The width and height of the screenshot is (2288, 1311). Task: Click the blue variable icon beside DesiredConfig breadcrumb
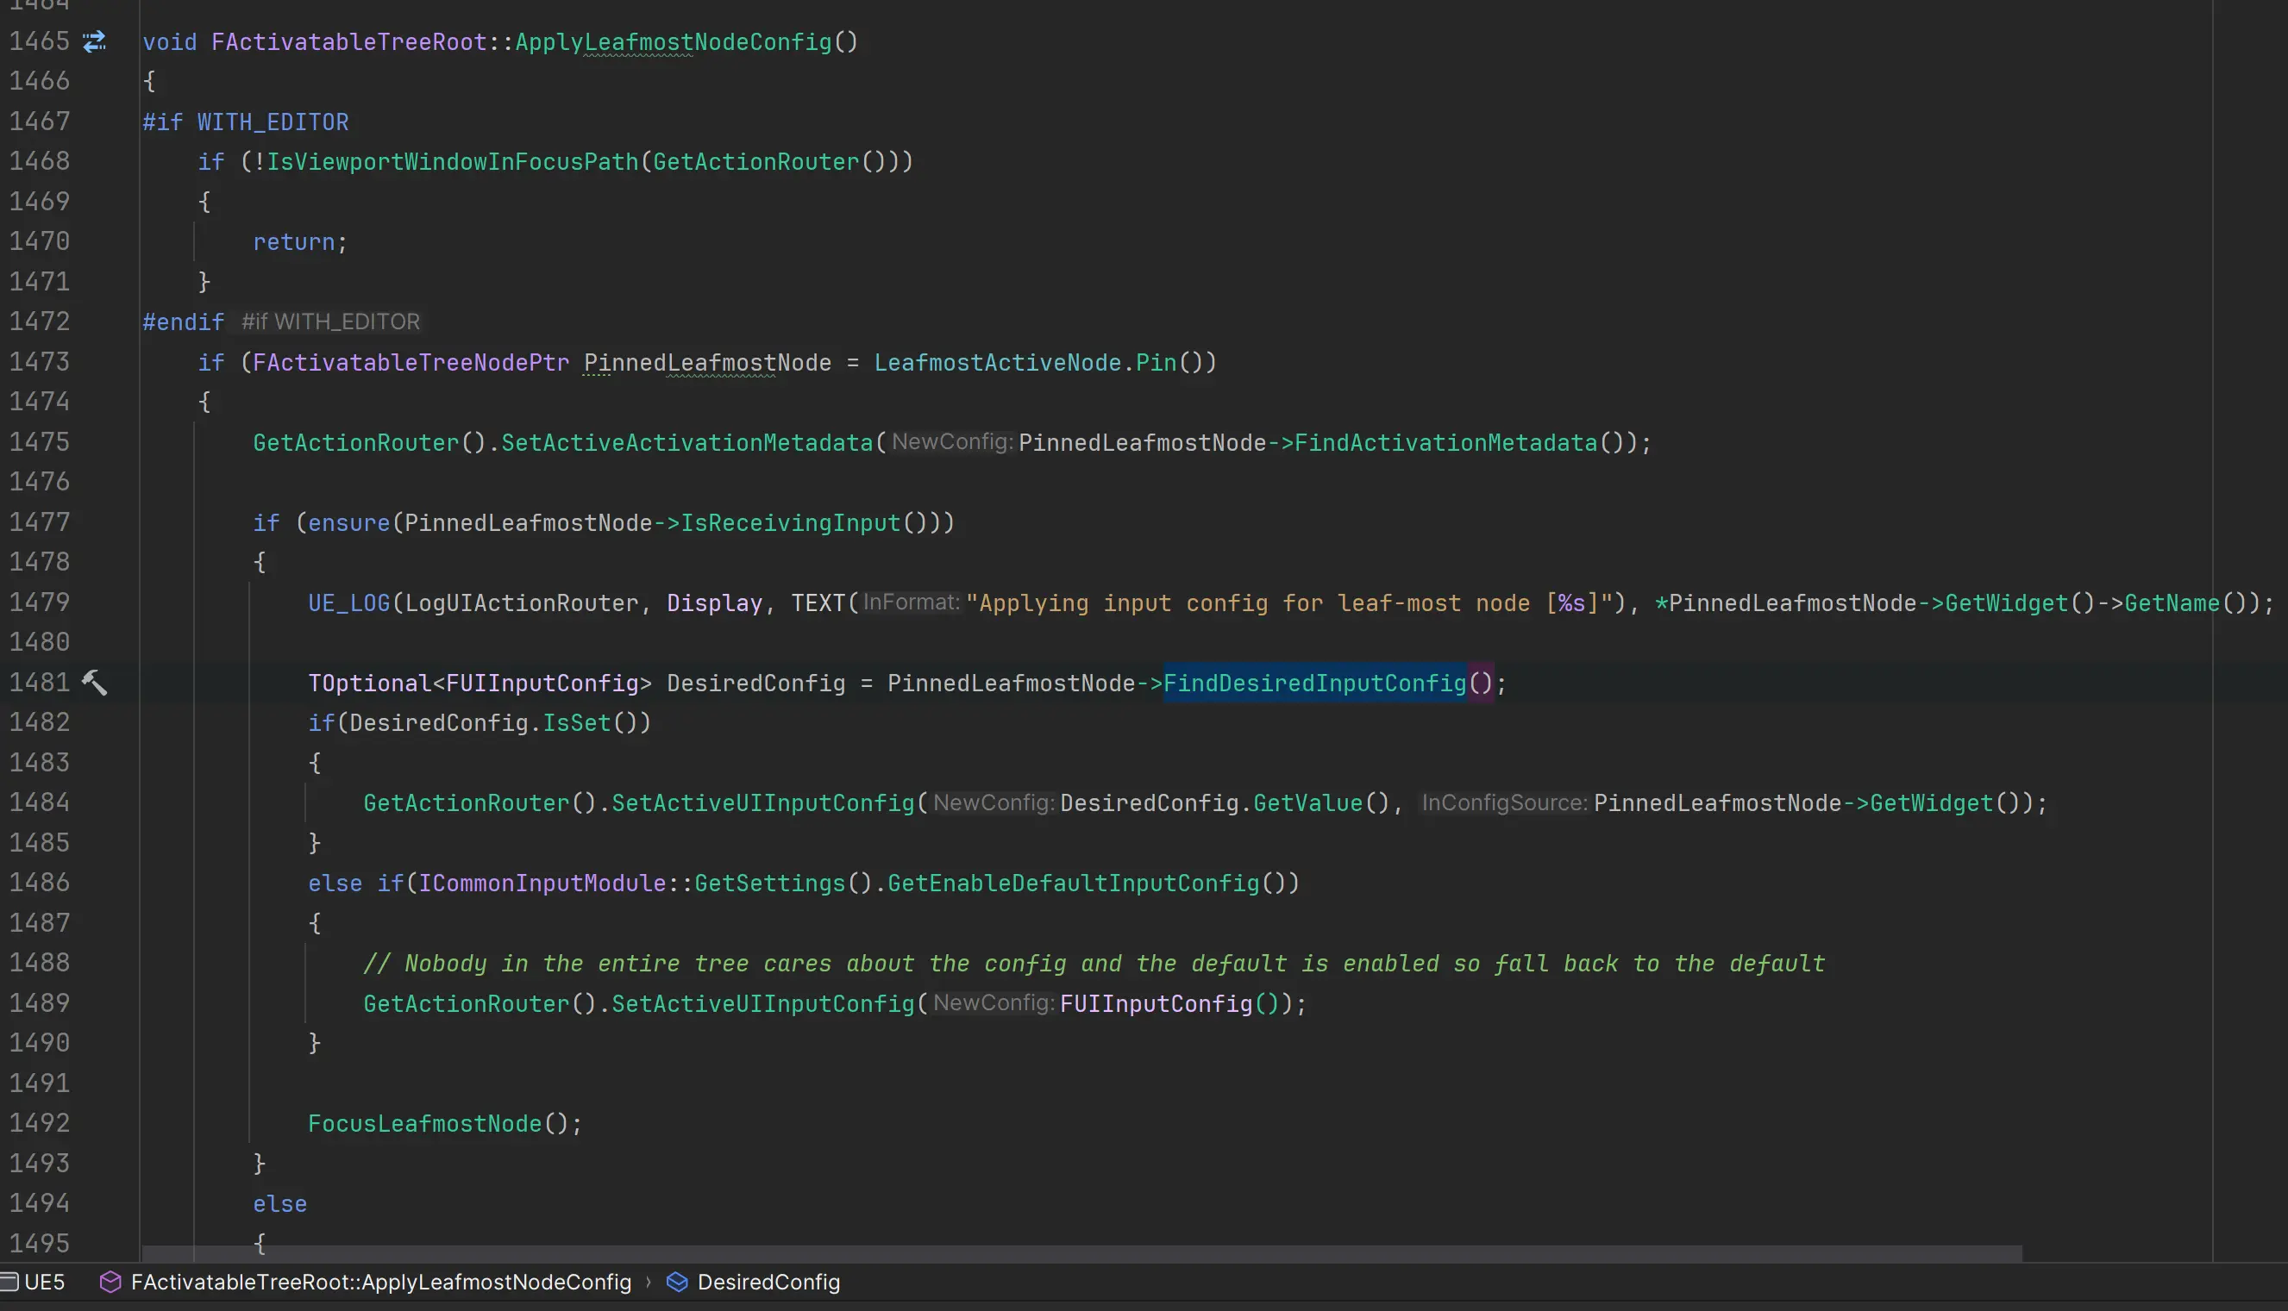click(x=676, y=1282)
